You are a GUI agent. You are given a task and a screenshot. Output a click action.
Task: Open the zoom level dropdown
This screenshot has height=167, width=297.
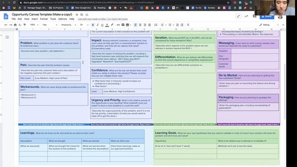(x=34, y=25)
